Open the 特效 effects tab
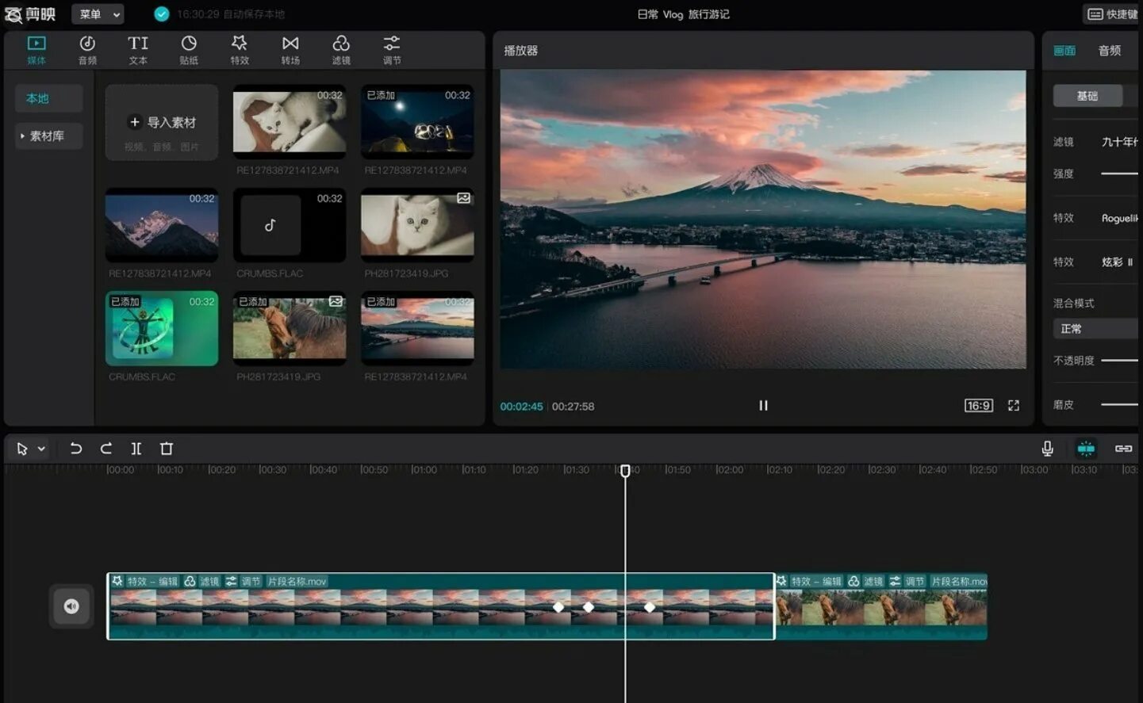The height and width of the screenshot is (703, 1143). click(x=240, y=49)
